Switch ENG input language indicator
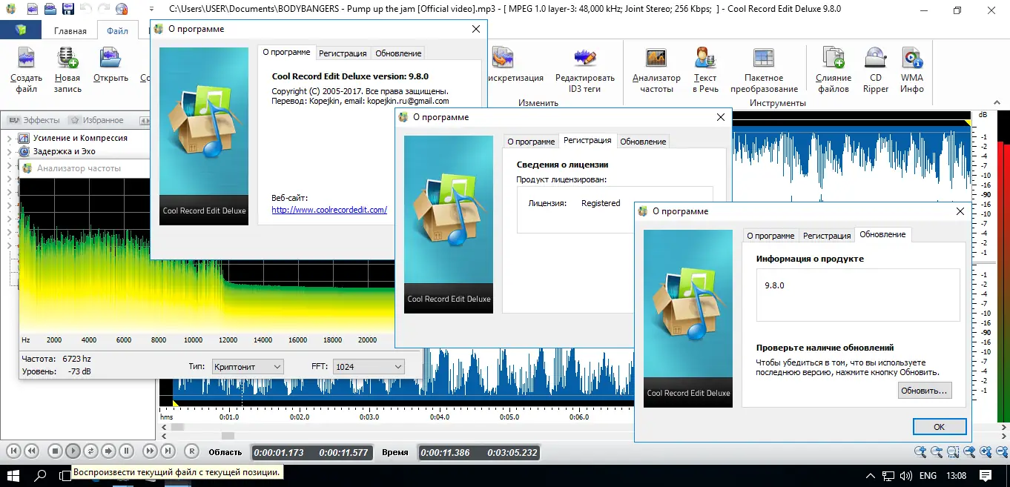The height and width of the screenshot is (487, 1010). pos(928,475)
